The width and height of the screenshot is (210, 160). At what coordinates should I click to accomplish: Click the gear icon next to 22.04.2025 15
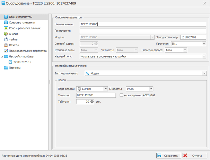coord(11,62)
